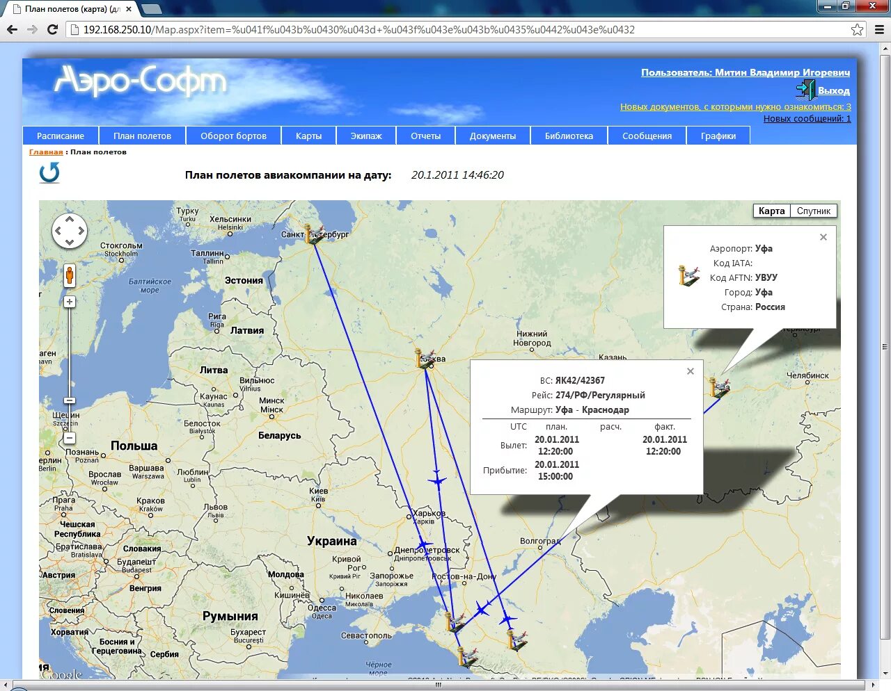Click the route text Уфа - Краснодар
The height and width of the screenshot is (691, 891).
(592, 409)
